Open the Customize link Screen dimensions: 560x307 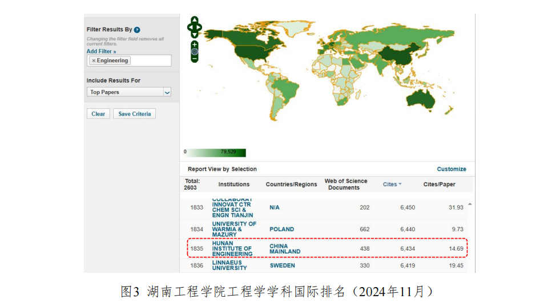(452, 169)
